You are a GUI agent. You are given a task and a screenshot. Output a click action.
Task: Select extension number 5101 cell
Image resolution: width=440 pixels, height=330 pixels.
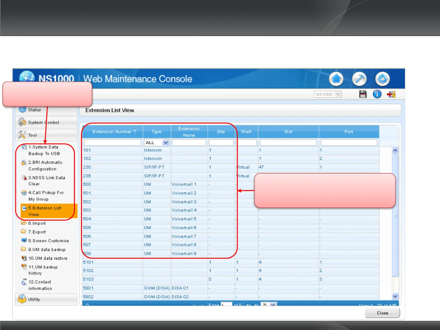tap(112, 262)
